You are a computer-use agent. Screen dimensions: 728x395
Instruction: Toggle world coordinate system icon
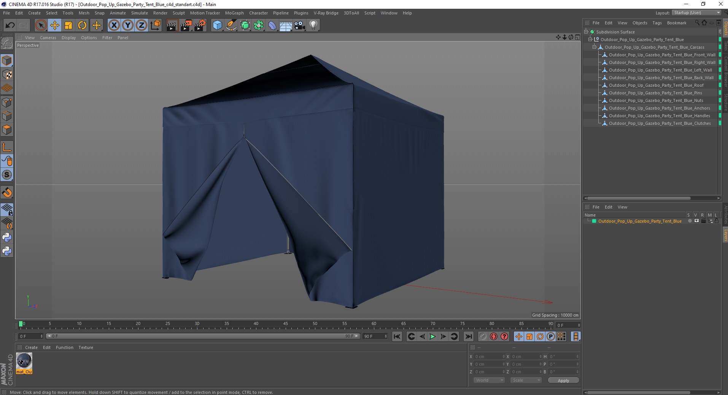point(156,25)
